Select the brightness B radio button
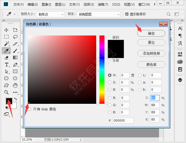 [x=110, y=90]
